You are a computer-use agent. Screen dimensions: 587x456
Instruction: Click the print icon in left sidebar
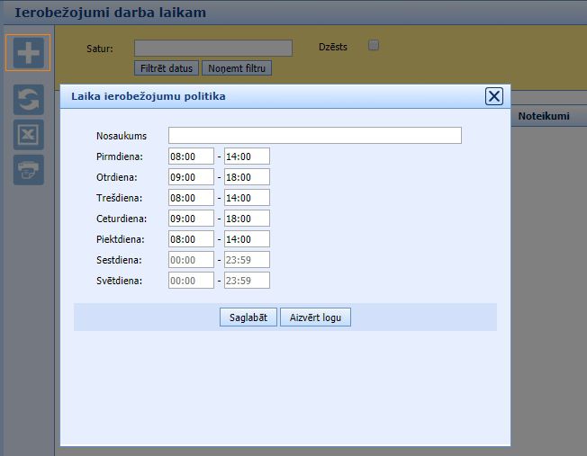28,170
